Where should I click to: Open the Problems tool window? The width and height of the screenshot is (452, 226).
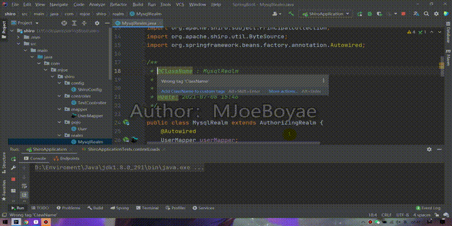pos(68,208)
